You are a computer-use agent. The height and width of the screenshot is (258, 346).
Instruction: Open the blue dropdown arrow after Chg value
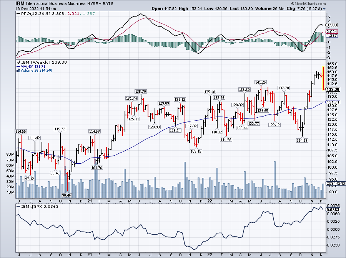click(324, 8)
